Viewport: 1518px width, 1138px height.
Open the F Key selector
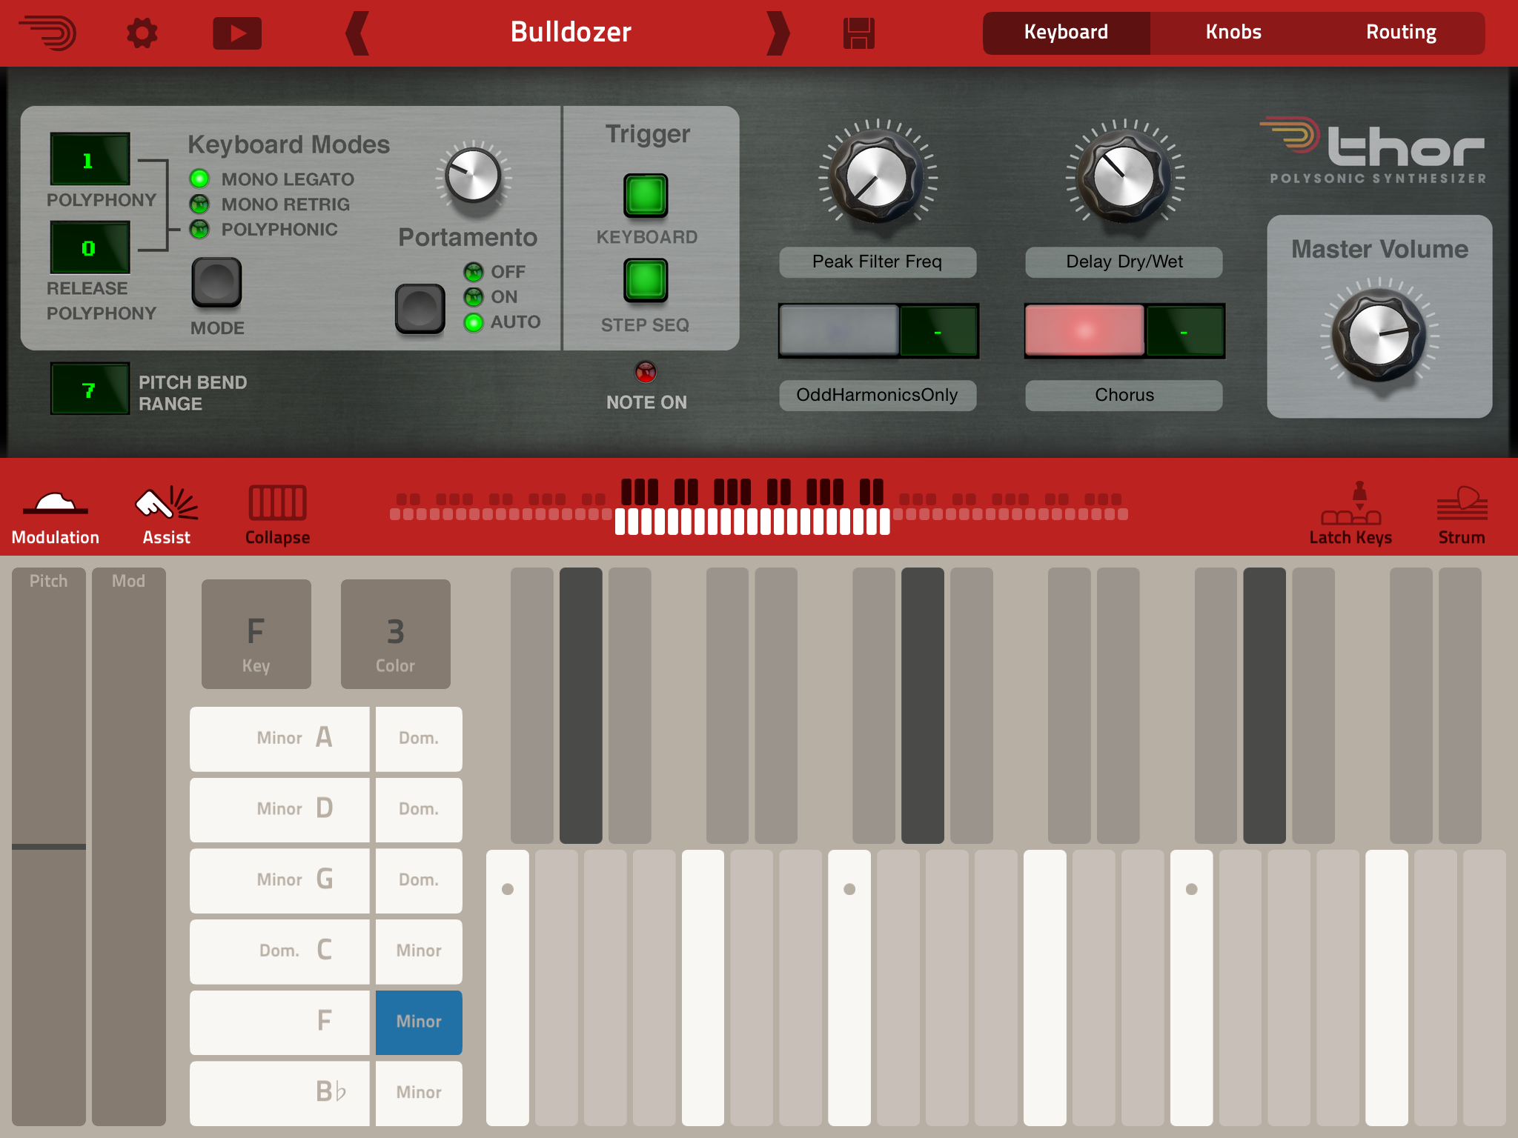[x=256, y=634]
